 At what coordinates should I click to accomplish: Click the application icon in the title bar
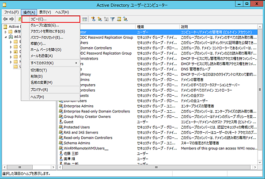pos(4,5)
